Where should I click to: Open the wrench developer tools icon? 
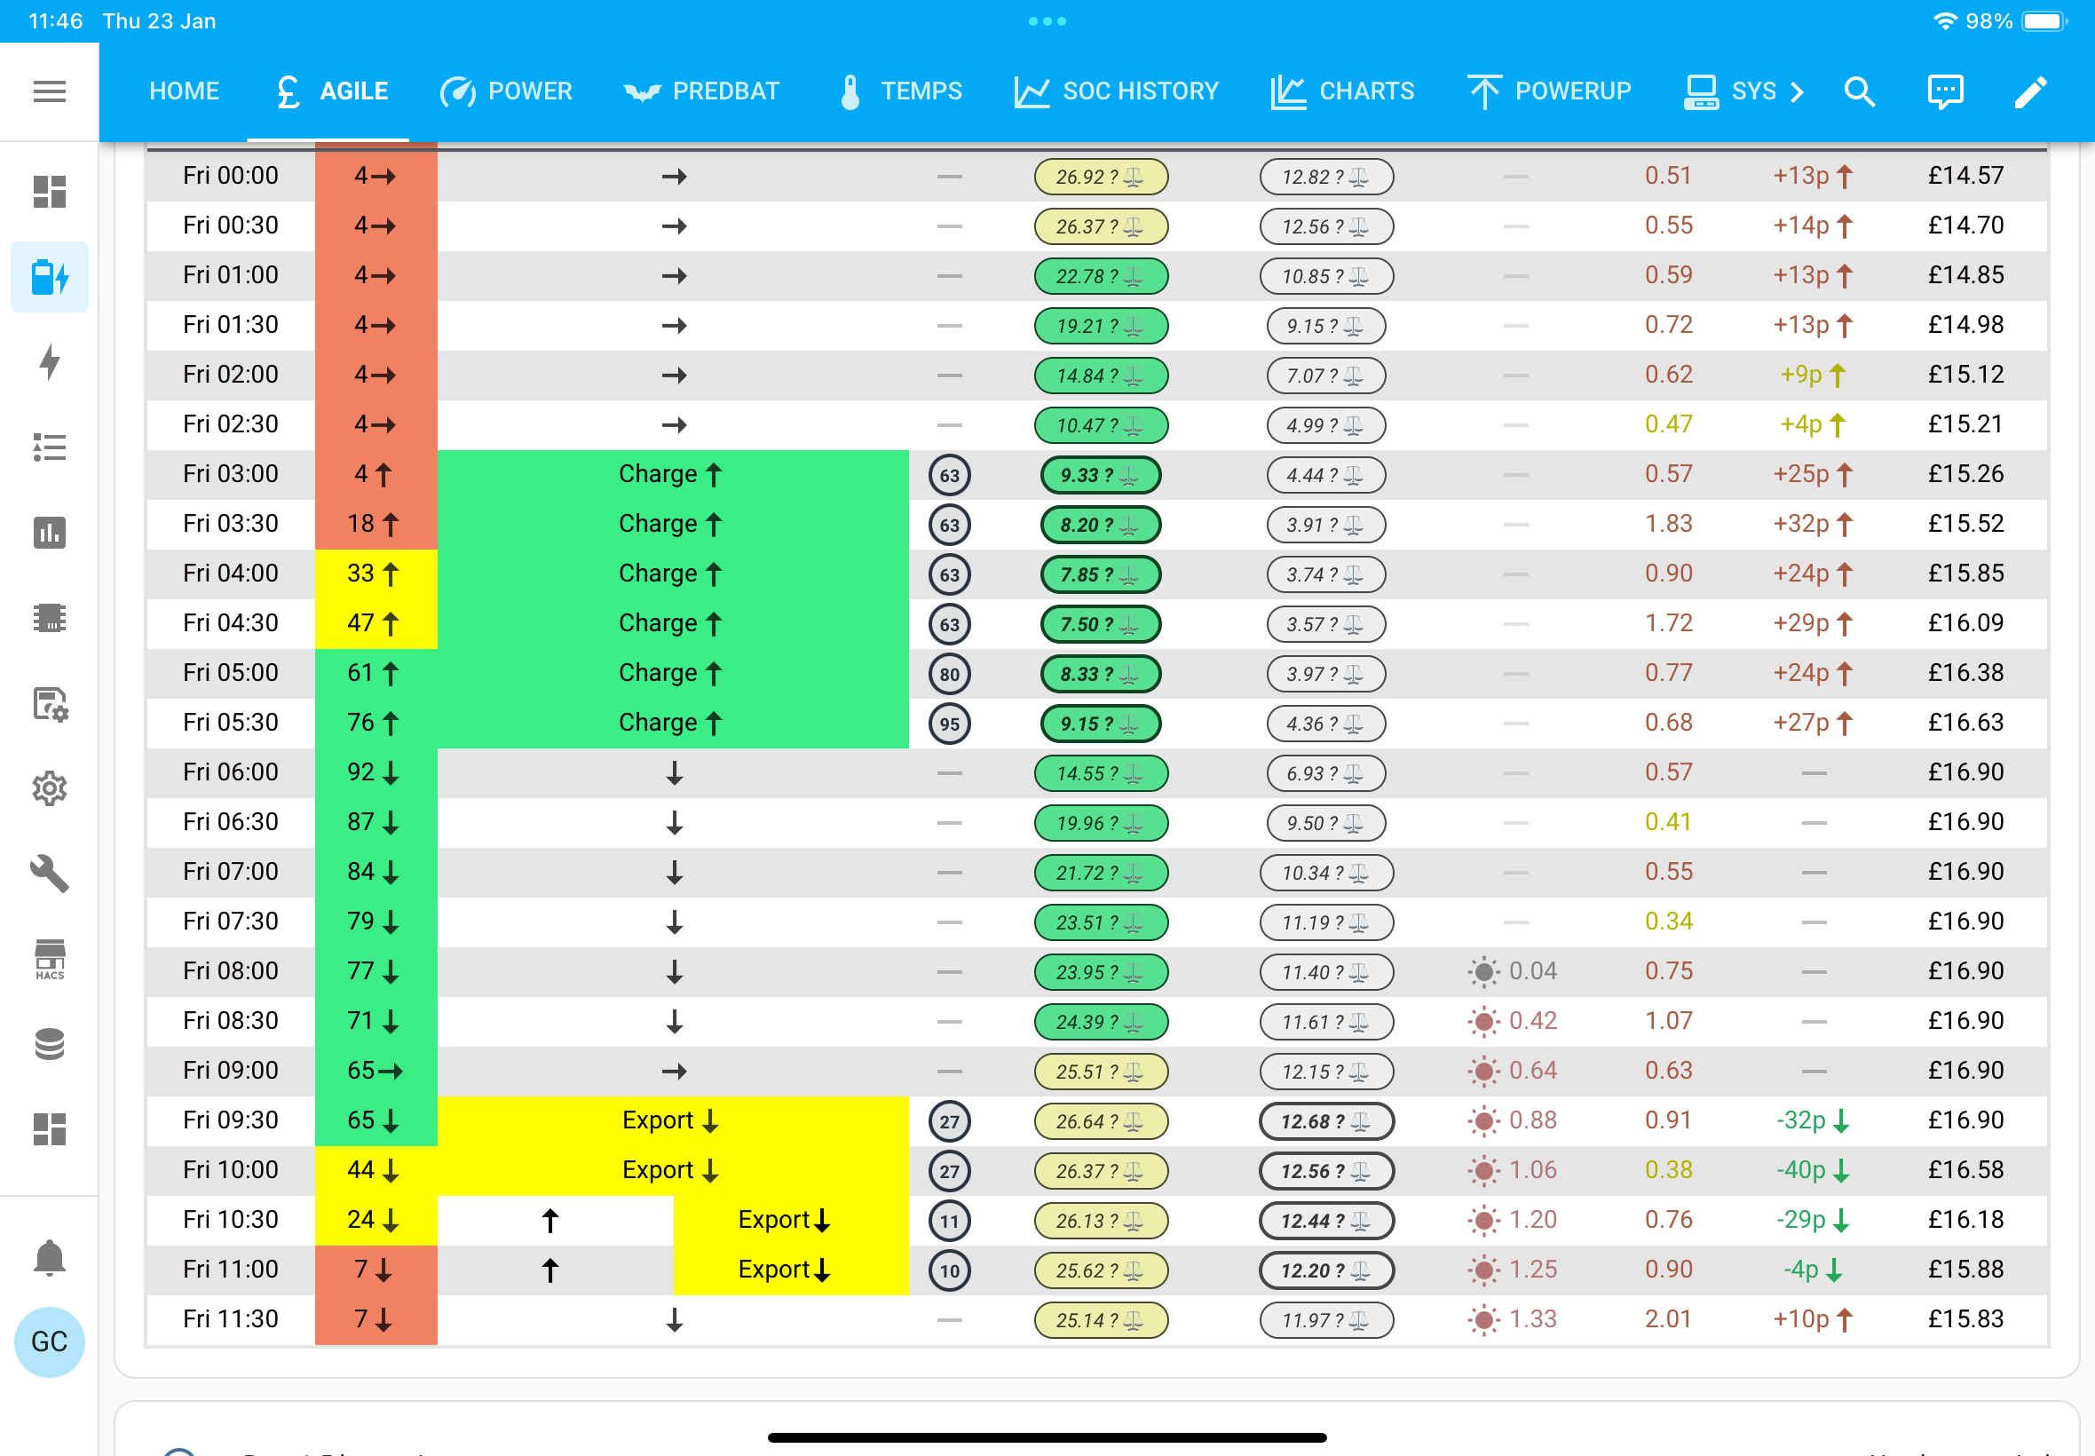[49, 873]
